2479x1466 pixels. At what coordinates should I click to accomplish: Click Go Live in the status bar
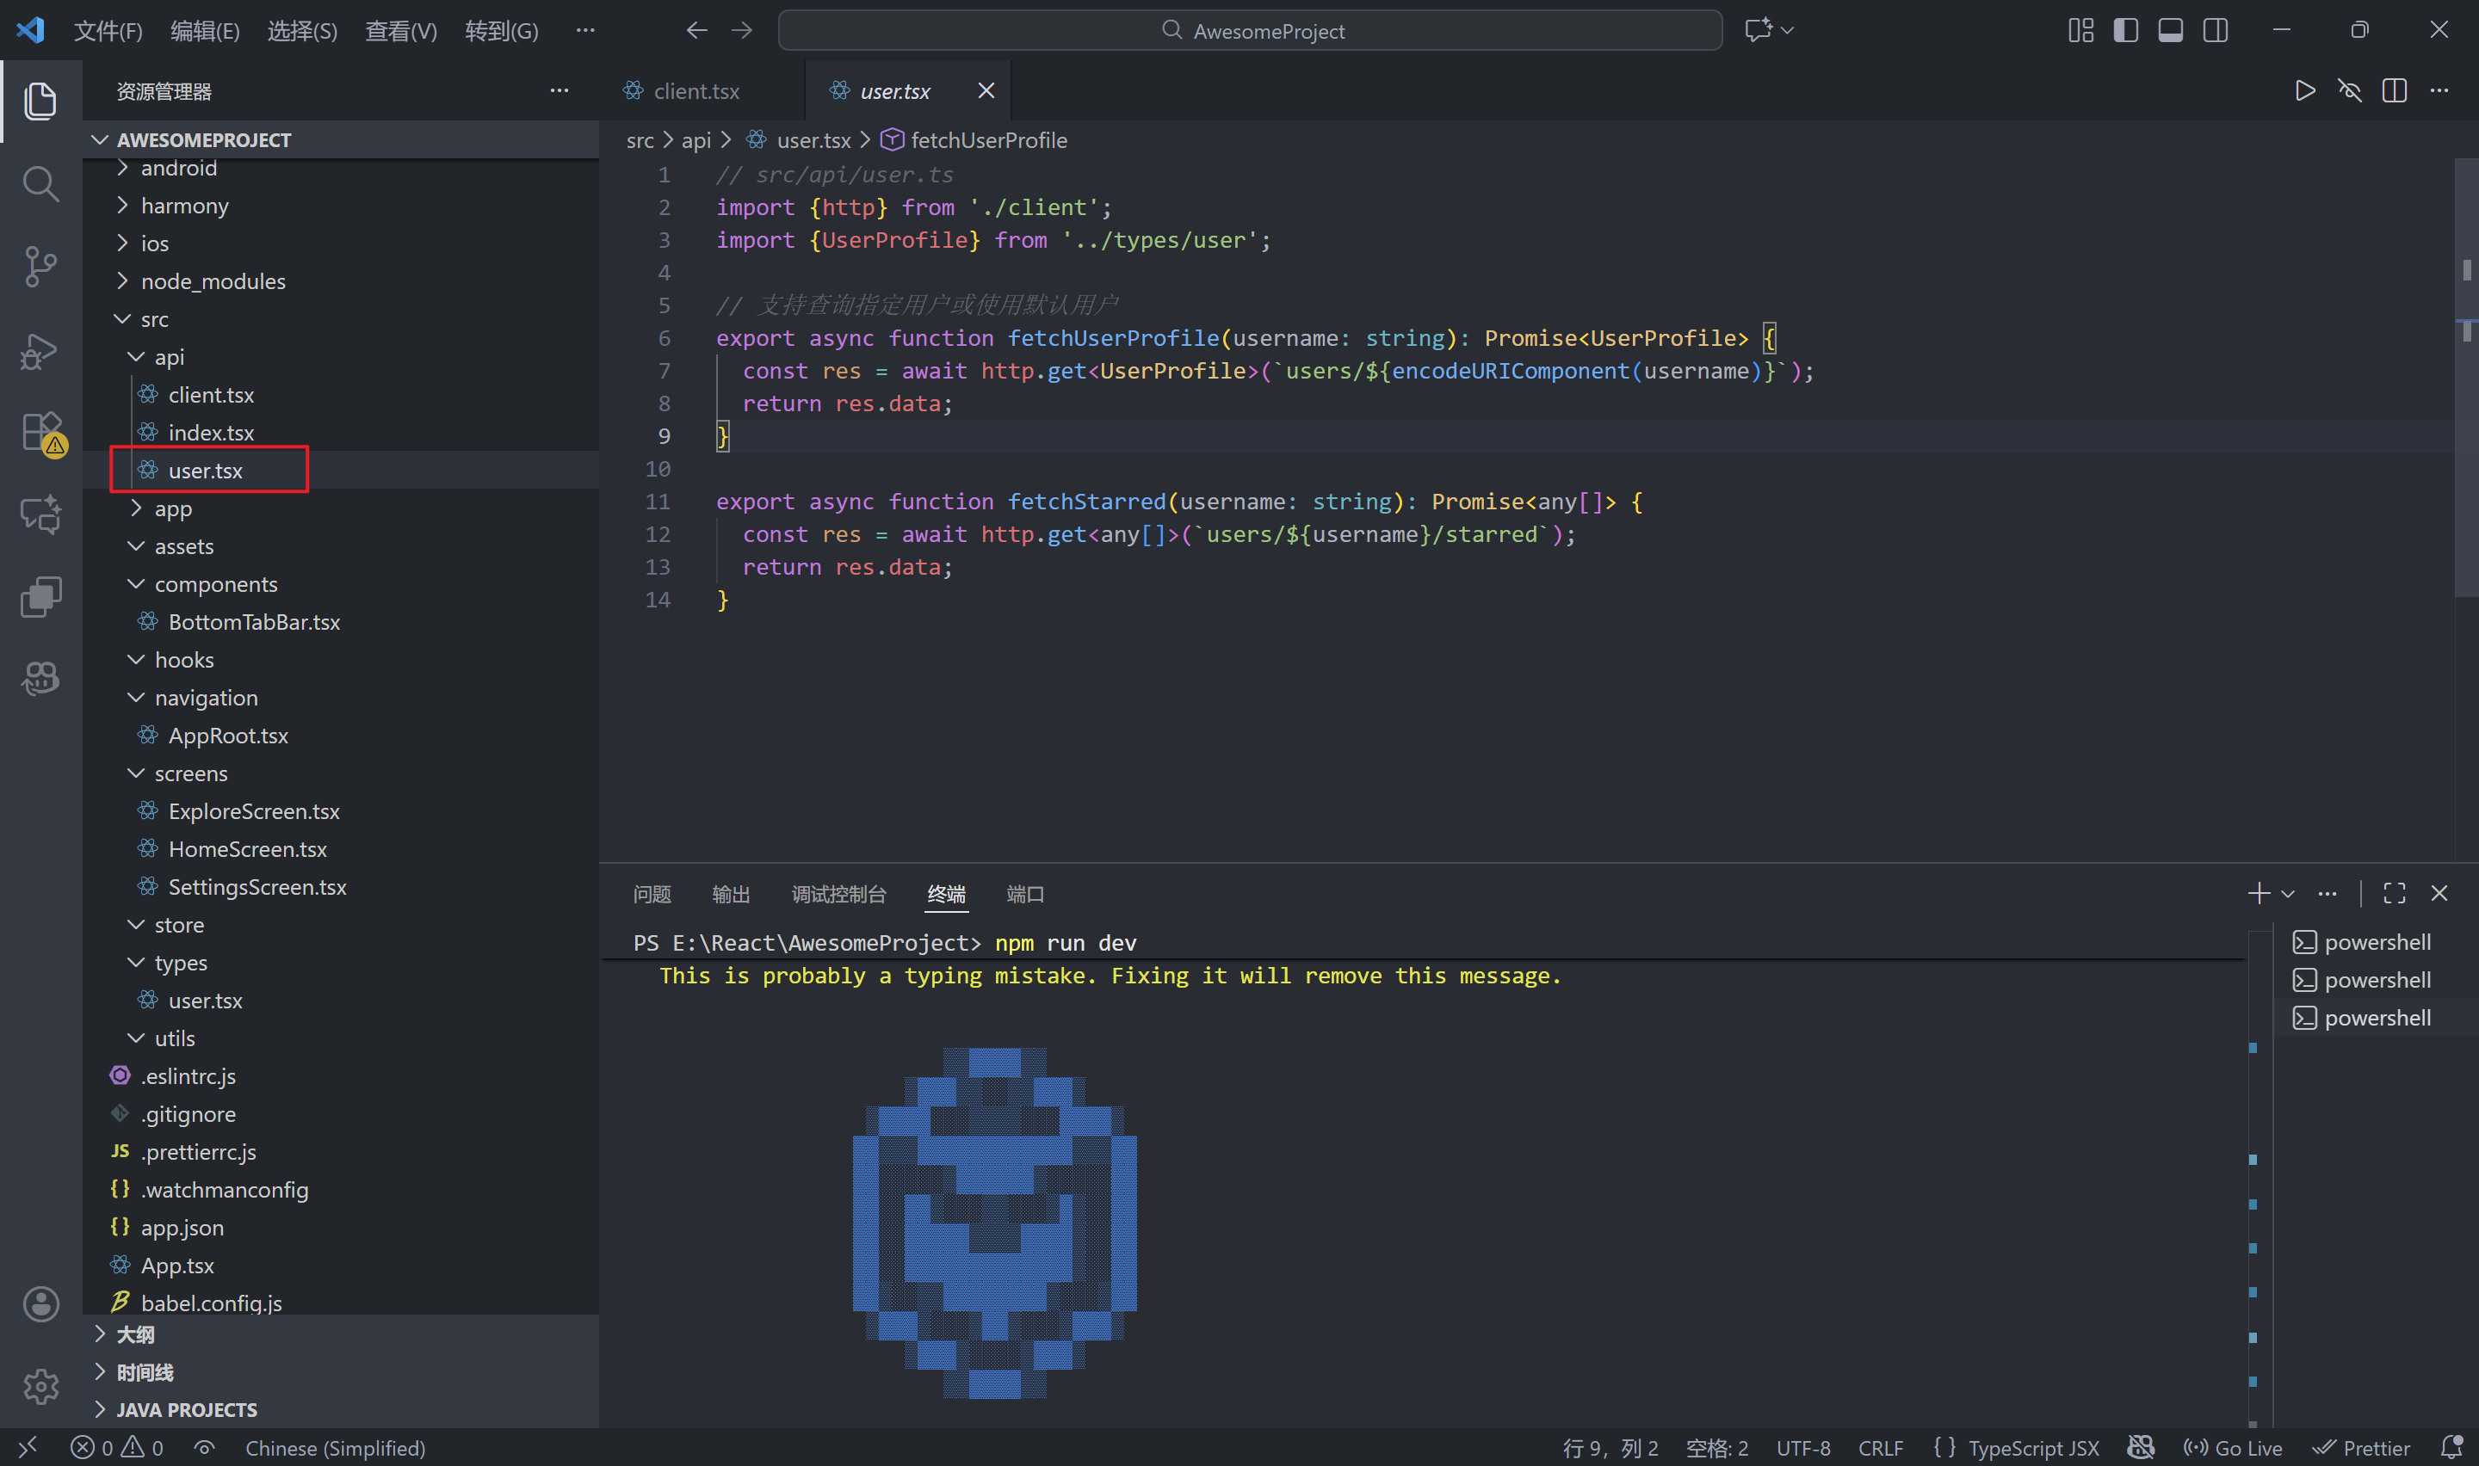click(x=2232, y=1446)
